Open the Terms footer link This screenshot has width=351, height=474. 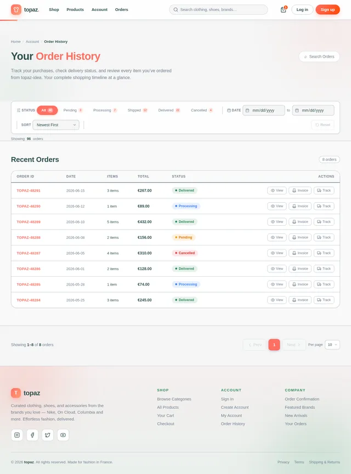pos(299,462)
